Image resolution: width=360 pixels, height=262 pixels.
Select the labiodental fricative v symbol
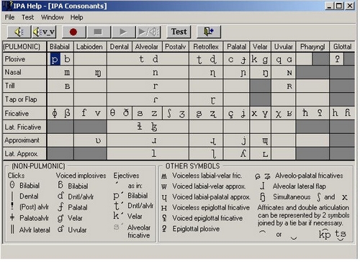click(98, 113)
